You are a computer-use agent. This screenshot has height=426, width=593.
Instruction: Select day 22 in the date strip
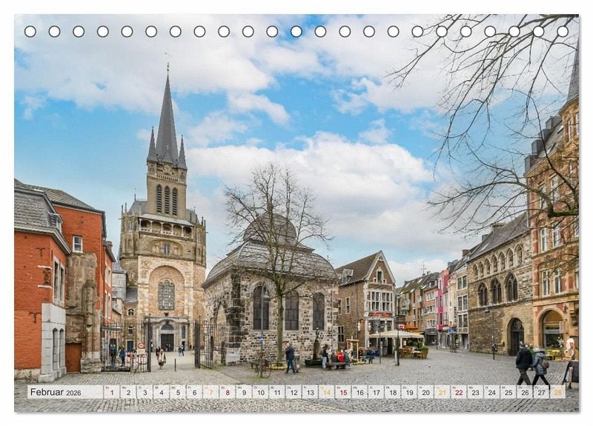click(x=458, y=392)
